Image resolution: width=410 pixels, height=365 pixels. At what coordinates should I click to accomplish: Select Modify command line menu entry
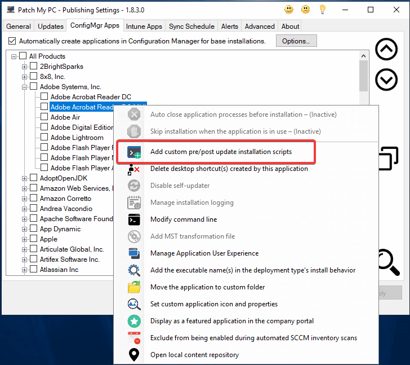pyautogui.click(x=246, y=219)
